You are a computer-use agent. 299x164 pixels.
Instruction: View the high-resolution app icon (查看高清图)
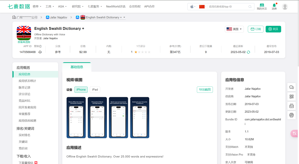pos(24,42)
